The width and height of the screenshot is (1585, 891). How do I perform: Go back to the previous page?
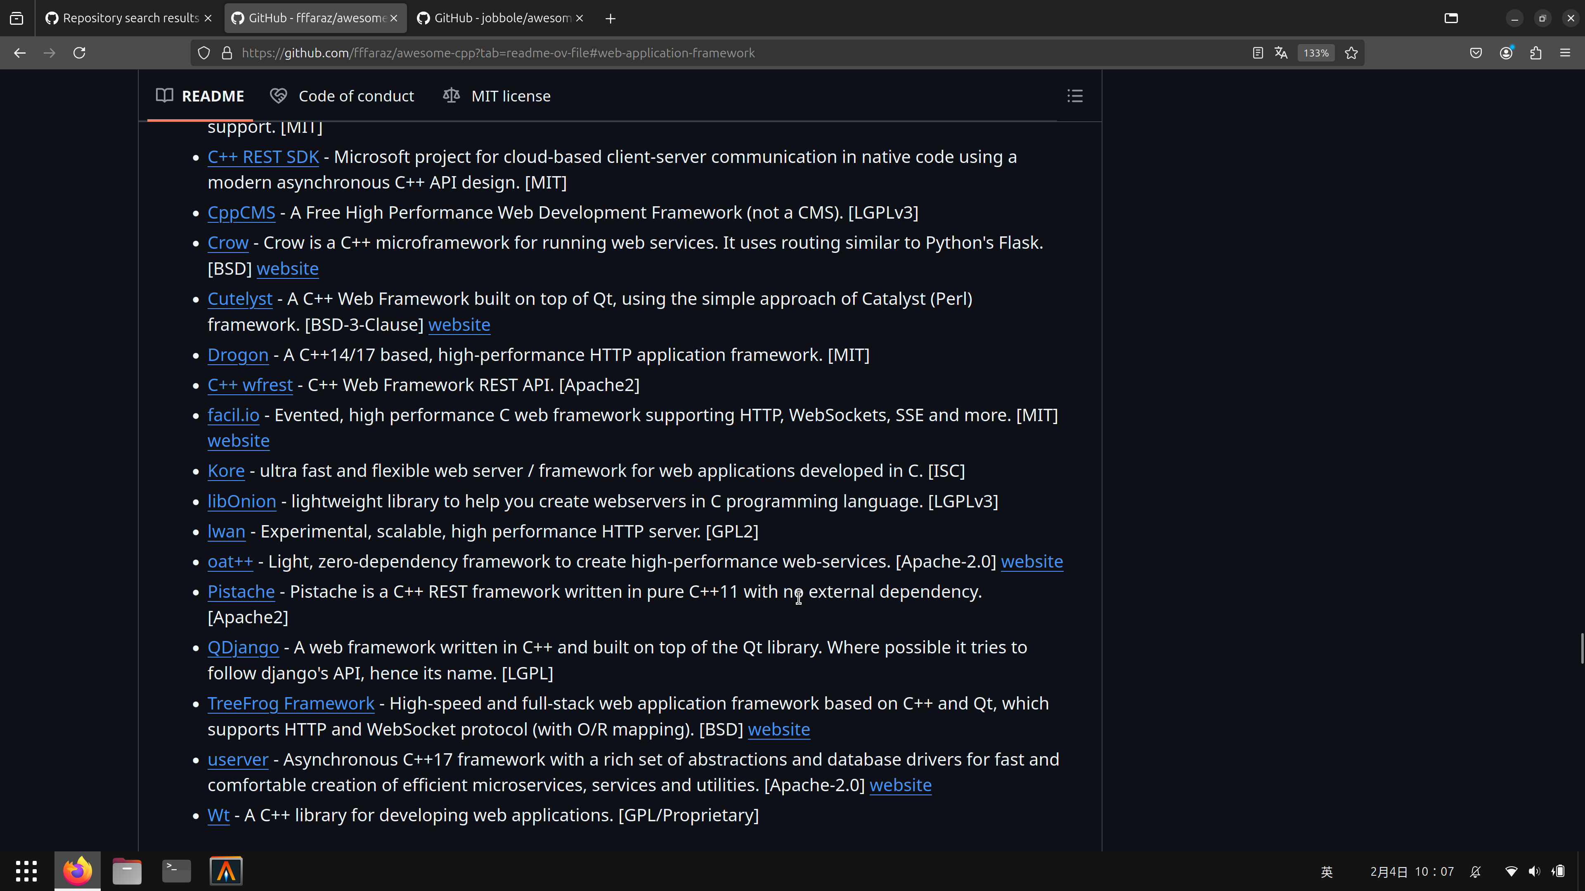coord(20,53)
